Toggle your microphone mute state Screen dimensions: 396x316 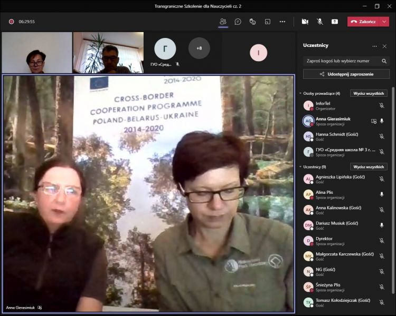click(x=320, y=22)
